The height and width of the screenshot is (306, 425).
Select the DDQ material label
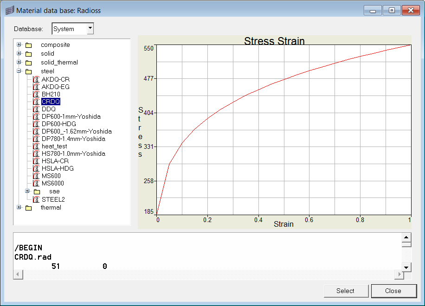pyautogui.click(x=49, y=109)
